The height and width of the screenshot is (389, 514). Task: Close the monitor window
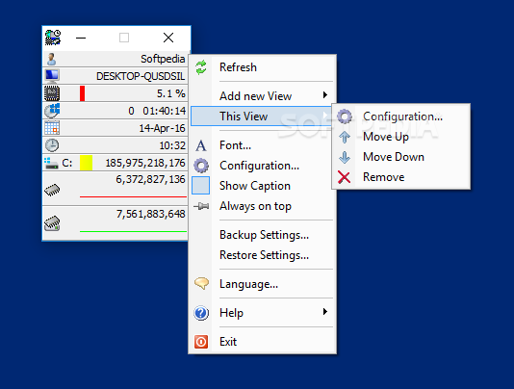[x=168, y=38]
